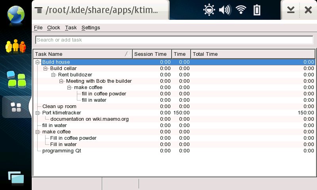Open the Clock menu

(53, 28)
